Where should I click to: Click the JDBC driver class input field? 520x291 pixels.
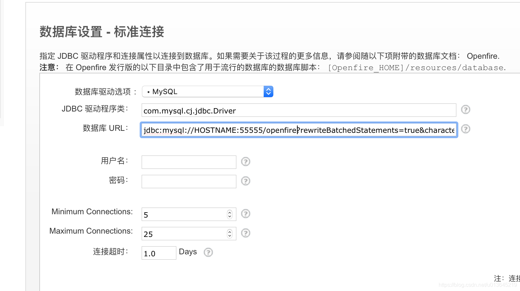299,110
